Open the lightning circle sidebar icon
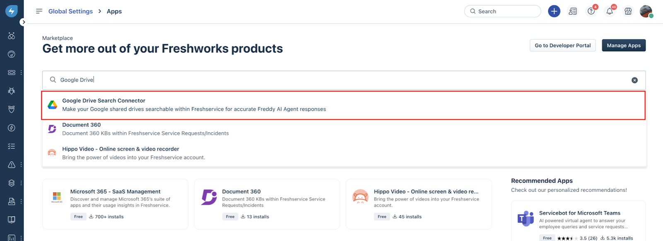The height and width of the screenshot is (241, 663). pyautogui.click(x=12, y=128)
